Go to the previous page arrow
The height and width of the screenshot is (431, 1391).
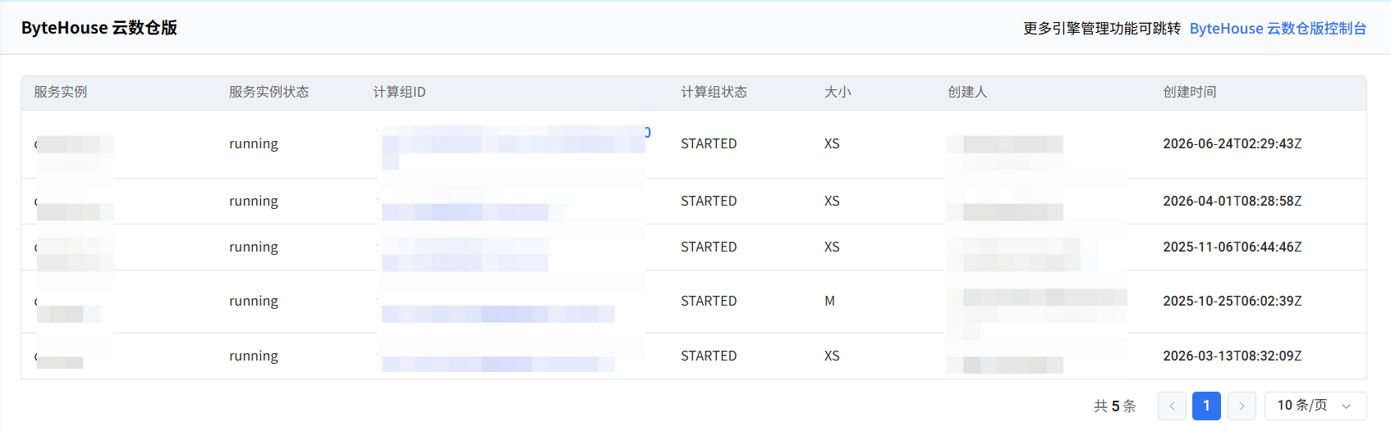(x=1172, y=406)
